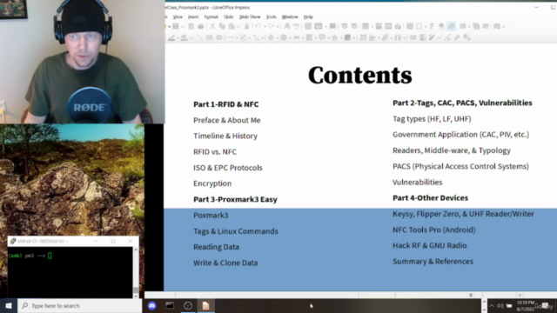
Task: Click the Paste clipboard icon
Action: pos(232,26)
